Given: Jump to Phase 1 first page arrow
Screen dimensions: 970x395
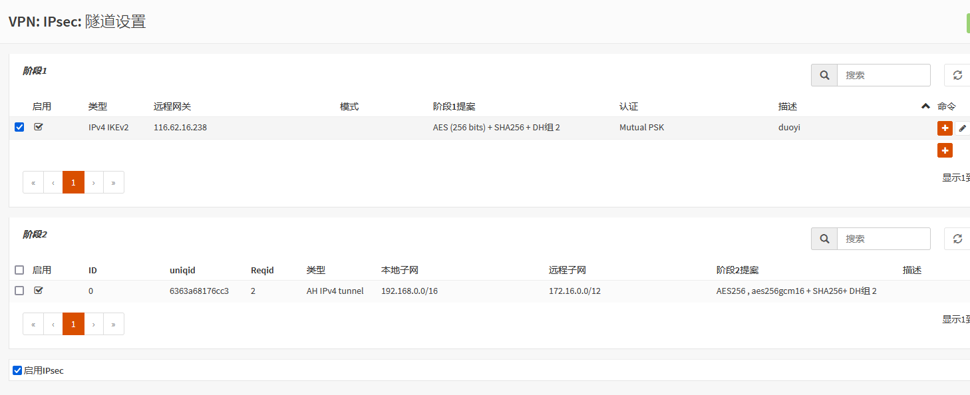Looking at the screenshot, I should pyautogui.click(x=33, y=182).
